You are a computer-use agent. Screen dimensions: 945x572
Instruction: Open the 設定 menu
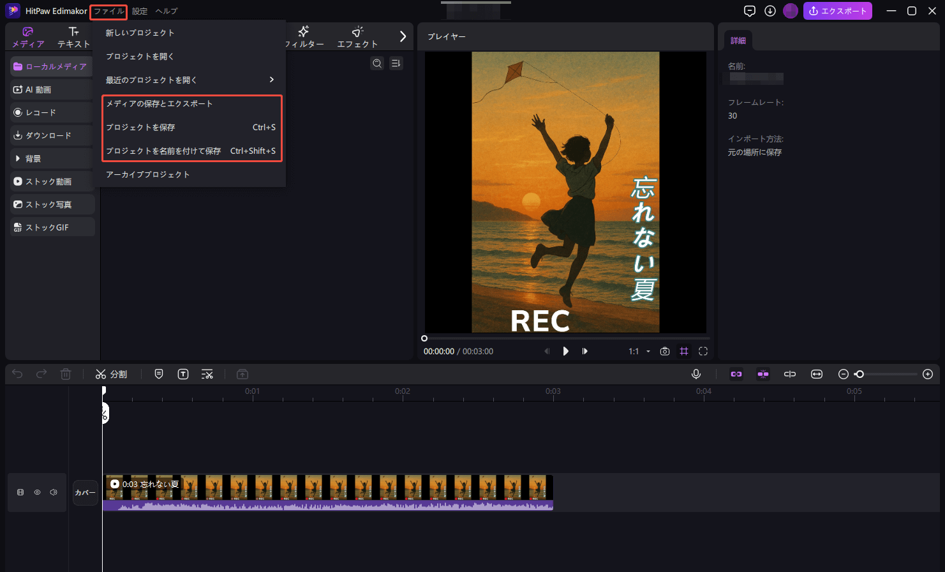[x=140, y=11]
